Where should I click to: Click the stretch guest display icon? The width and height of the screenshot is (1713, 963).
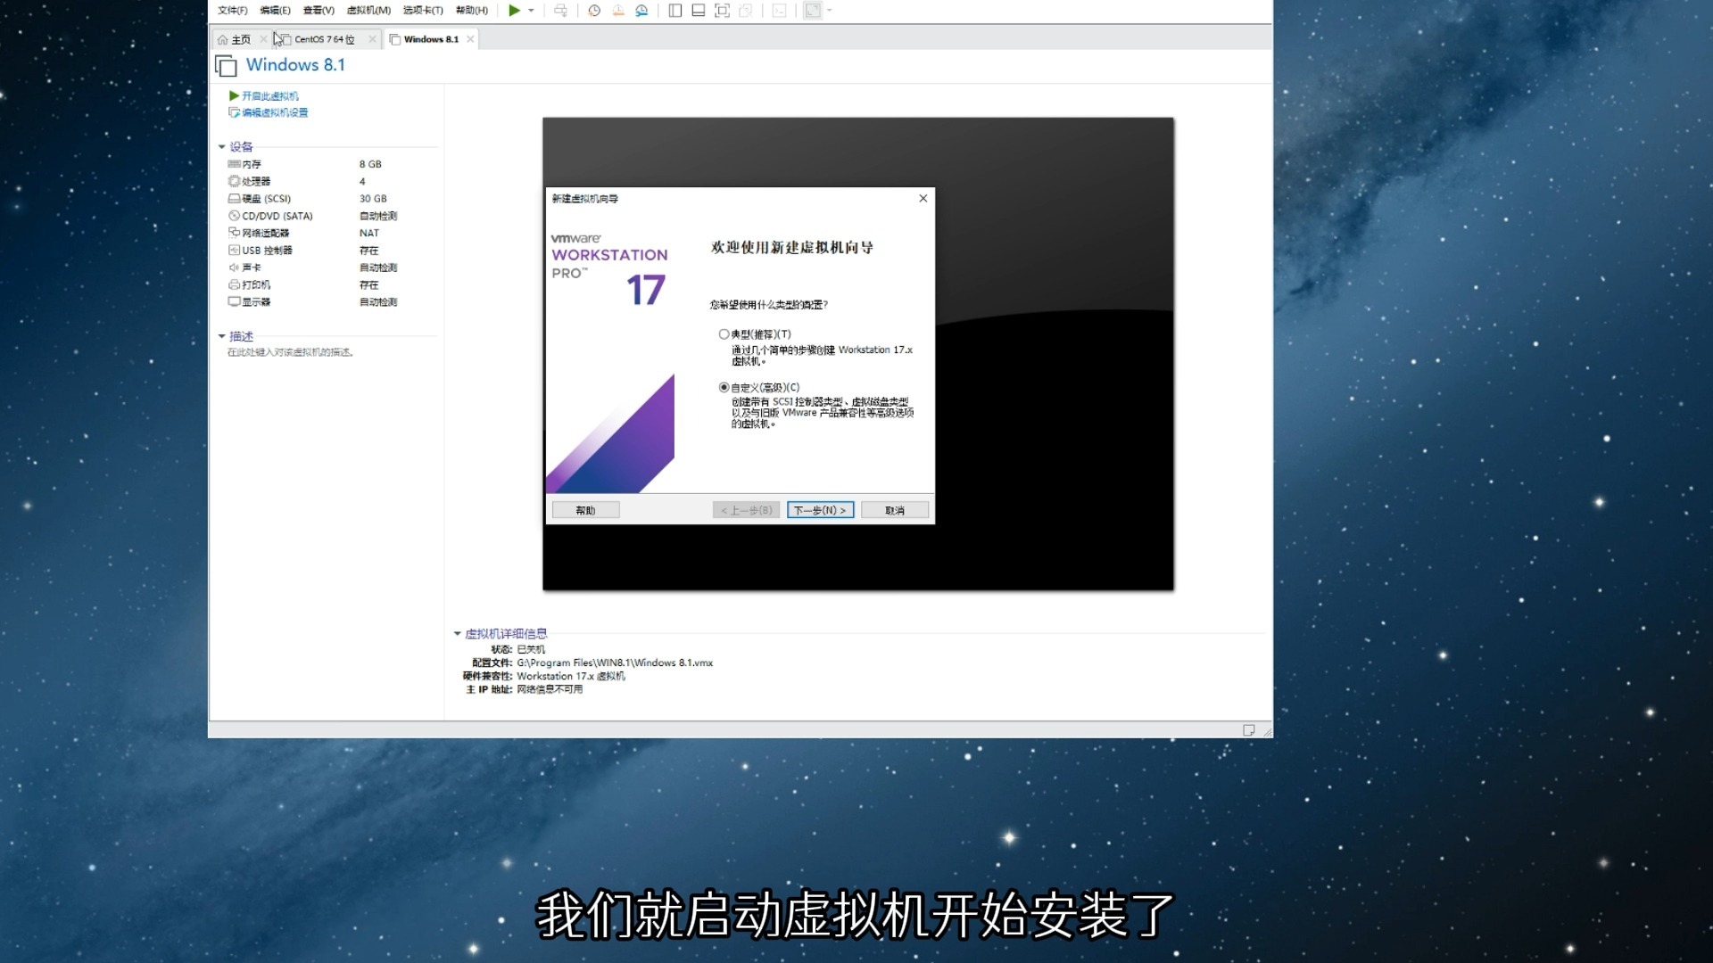point(813,11)
